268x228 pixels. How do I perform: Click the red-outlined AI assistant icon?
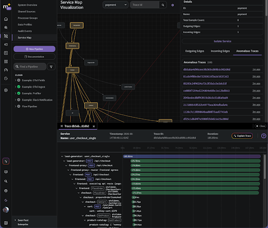[x=6, y=161]
